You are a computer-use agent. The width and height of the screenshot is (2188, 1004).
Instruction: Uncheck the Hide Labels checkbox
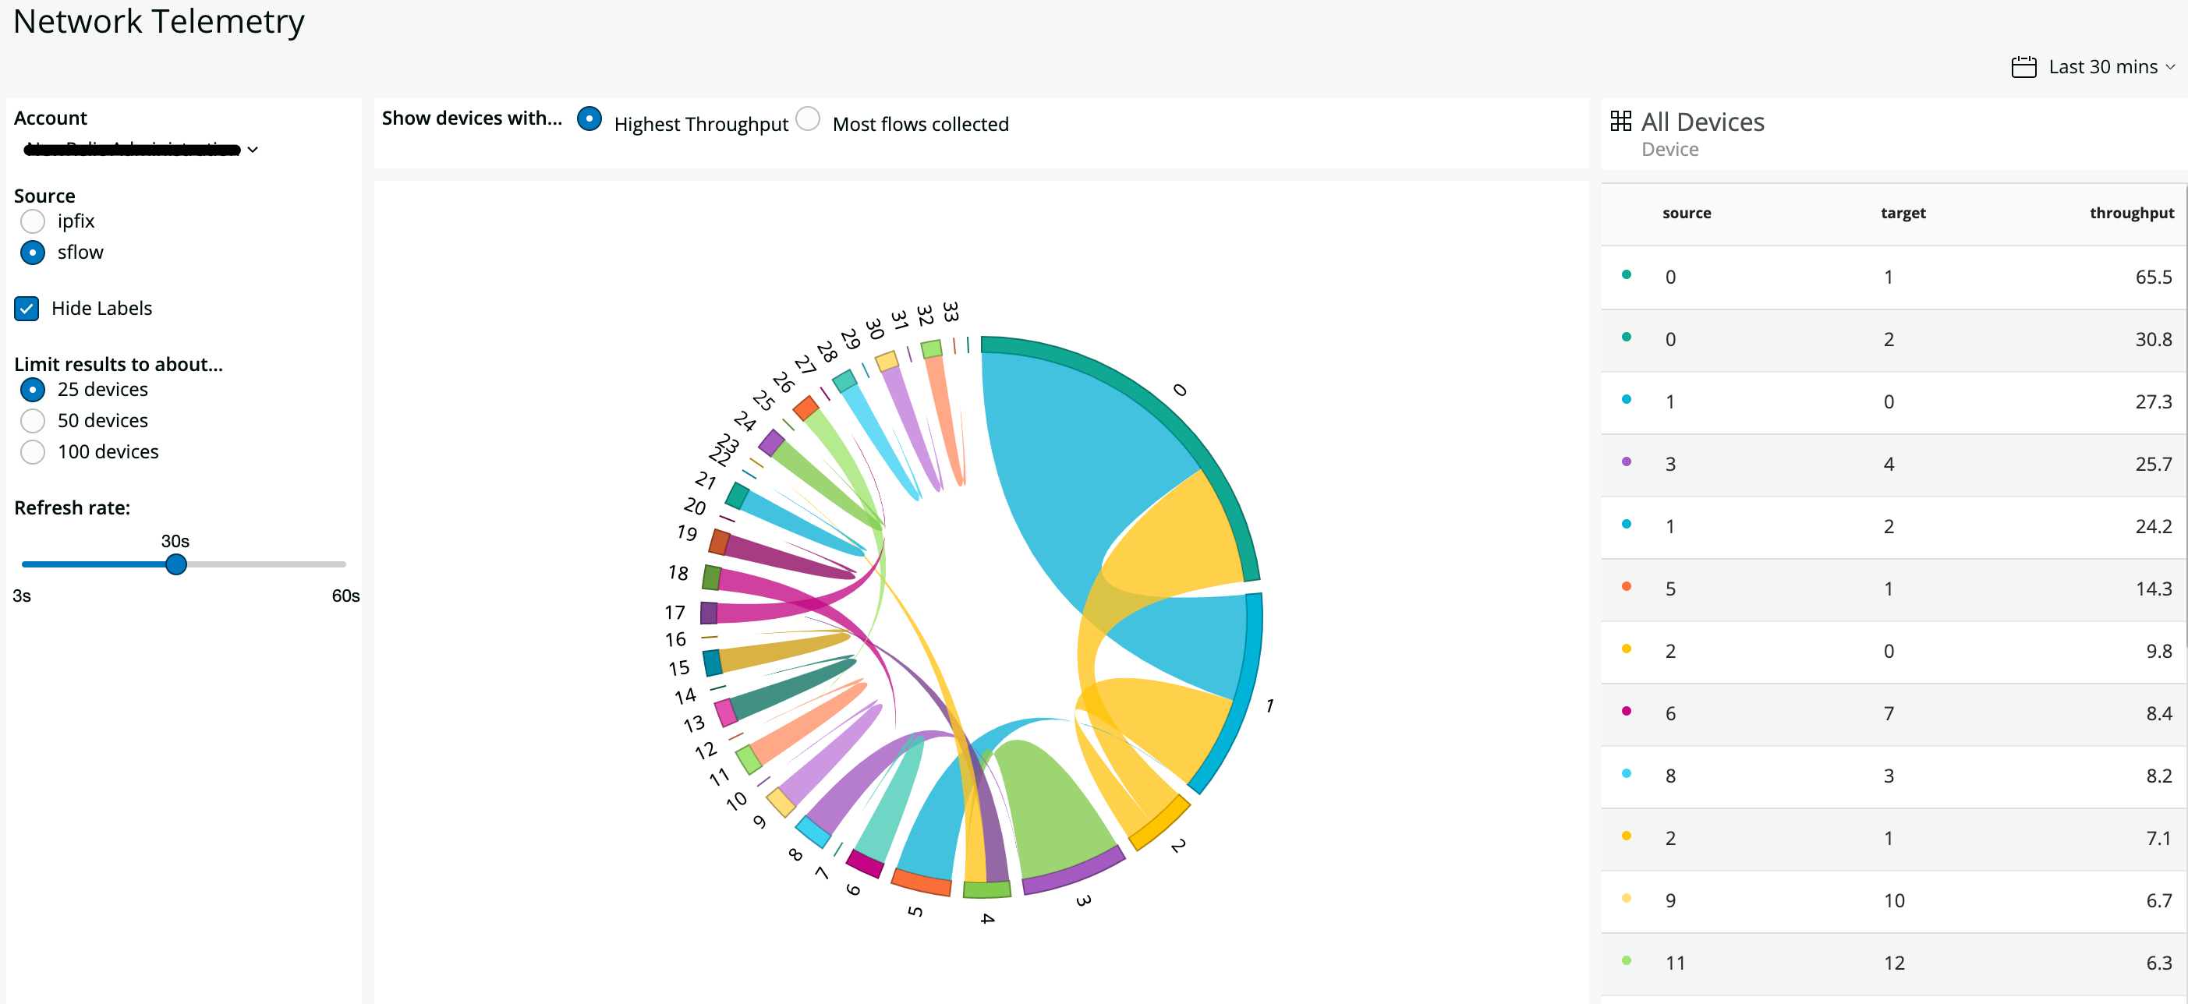(x=27, y=309)
